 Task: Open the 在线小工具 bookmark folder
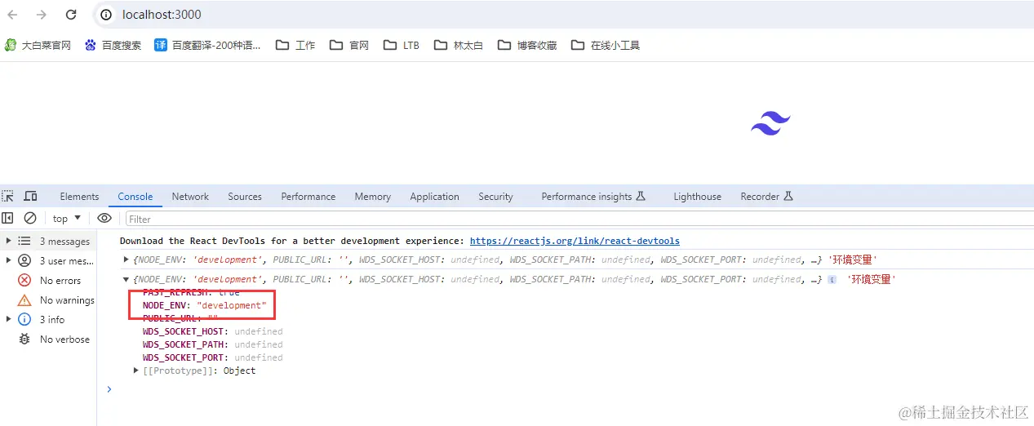tap(606, 45)
